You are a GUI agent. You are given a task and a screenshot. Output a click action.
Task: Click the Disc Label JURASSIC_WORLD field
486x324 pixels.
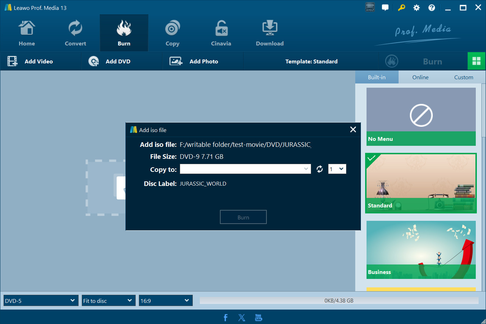pos(203,183)
